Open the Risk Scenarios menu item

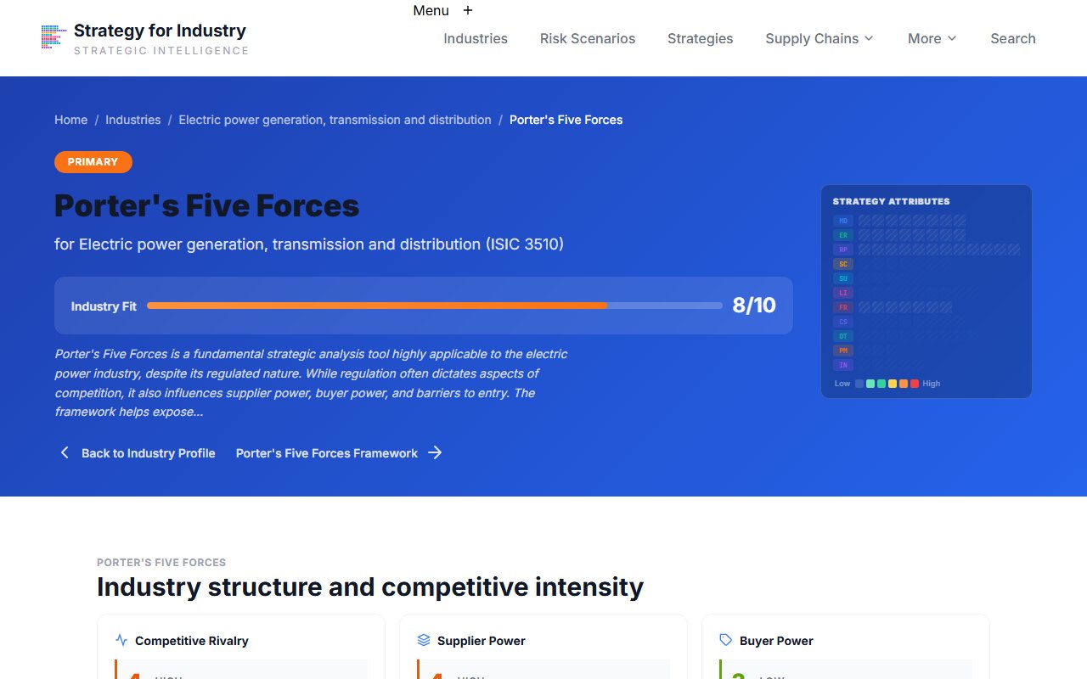click(587, 38)
